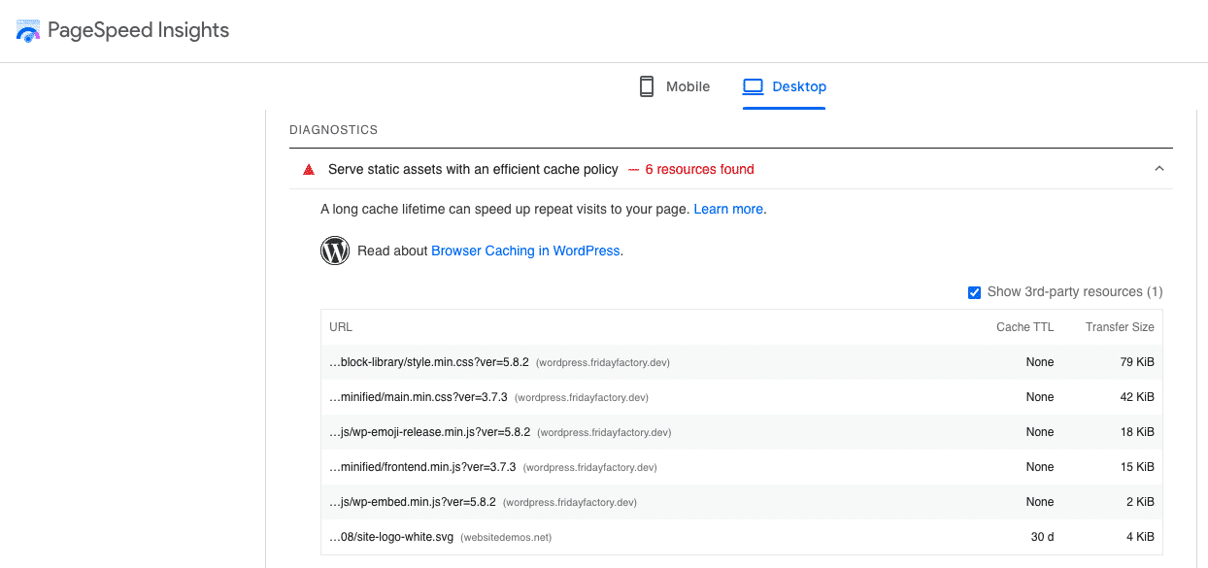Click the Cache TTL column header

1024,326
